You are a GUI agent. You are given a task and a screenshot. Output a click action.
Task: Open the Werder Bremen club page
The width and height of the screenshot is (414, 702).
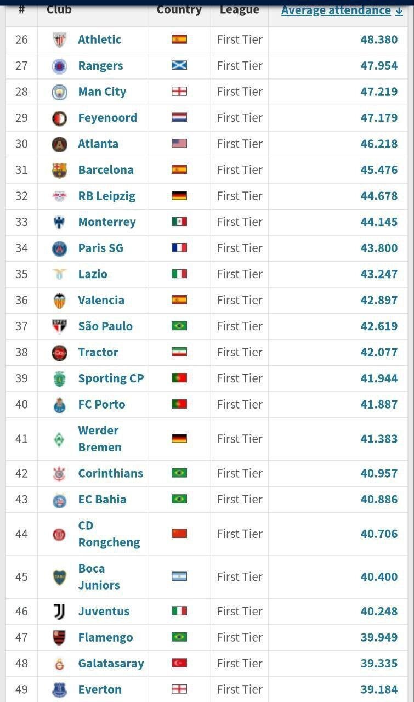pos(99,439)
